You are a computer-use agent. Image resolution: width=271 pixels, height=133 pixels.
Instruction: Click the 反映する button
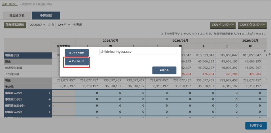point(256,126)
